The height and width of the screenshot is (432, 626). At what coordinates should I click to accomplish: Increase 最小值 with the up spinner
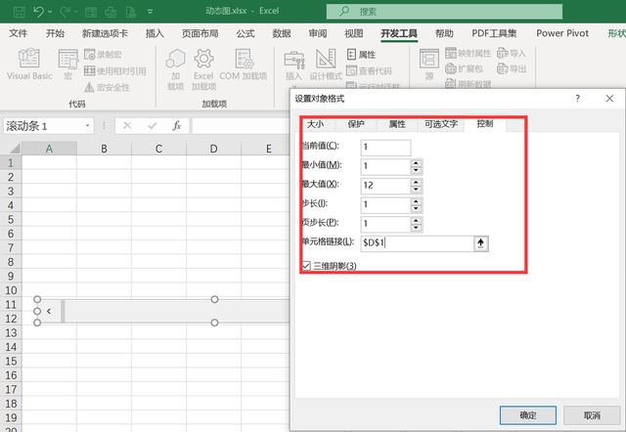pyautogui.click(x=416, y=163)
